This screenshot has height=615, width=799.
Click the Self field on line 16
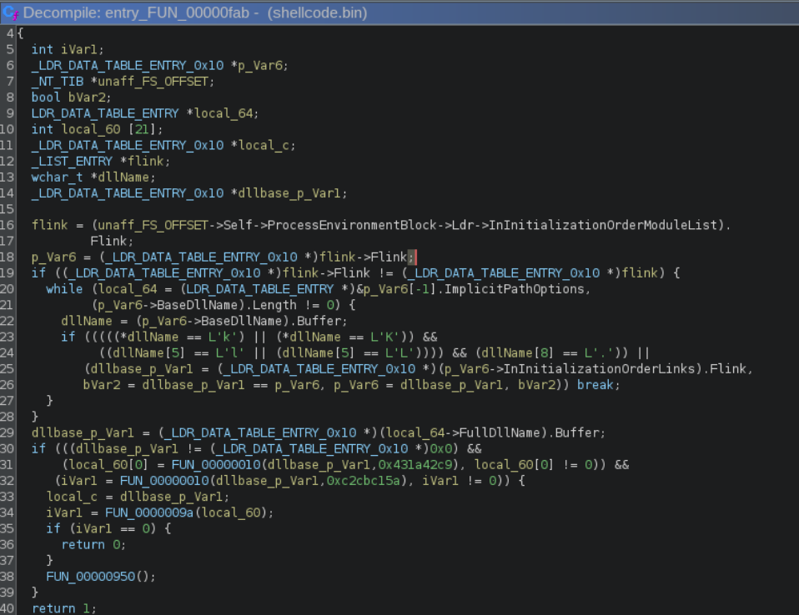click(x=238, y=225)
